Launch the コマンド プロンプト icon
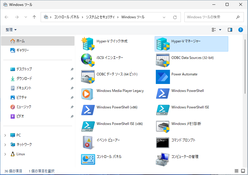The width and height of the screenshot is (248, 175). (163, 143)
